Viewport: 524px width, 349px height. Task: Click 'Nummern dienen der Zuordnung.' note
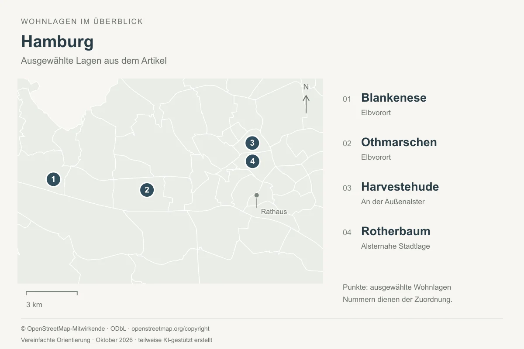click(x=397, y=299)
